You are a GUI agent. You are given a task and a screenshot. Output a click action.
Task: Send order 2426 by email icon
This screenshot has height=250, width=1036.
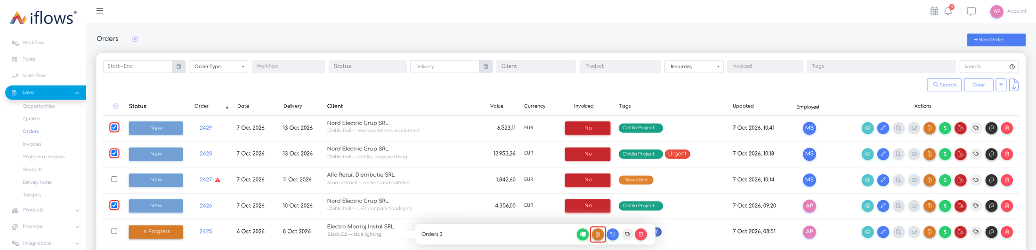pyautogui.click(x=914, y=206)
